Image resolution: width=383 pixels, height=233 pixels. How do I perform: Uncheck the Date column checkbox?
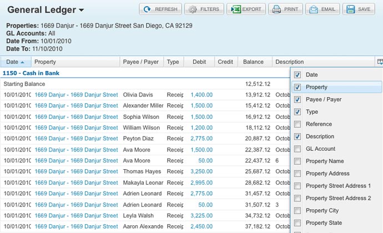click(x=298, y=75)
